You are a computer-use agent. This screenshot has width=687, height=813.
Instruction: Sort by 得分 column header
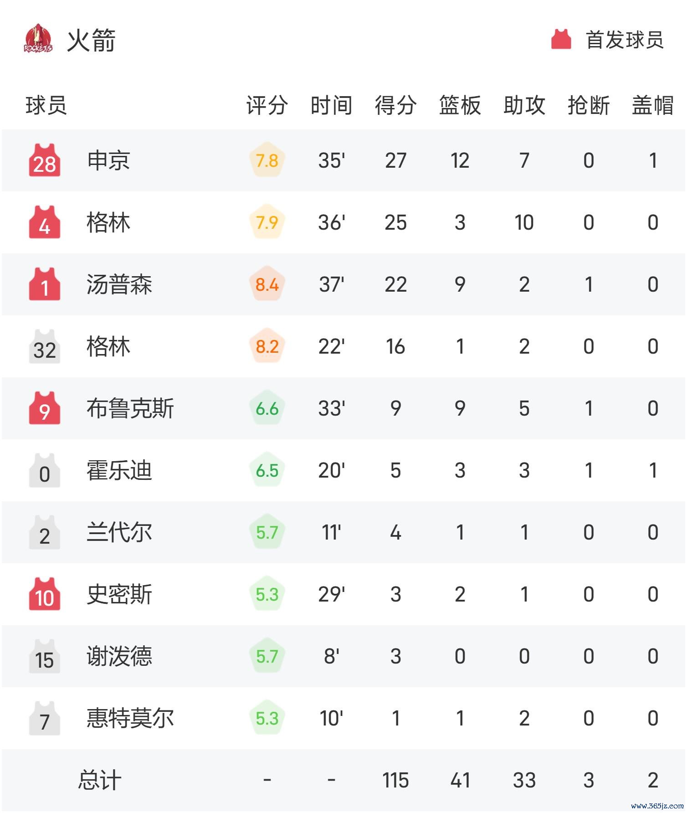395,105
